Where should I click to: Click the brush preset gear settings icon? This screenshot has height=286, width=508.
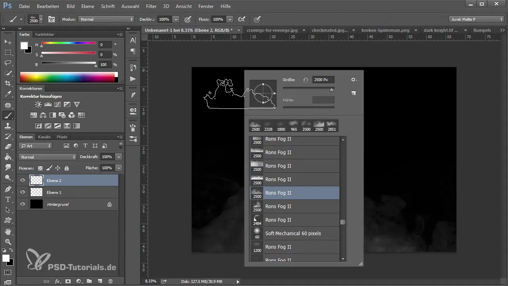(354, 79)
